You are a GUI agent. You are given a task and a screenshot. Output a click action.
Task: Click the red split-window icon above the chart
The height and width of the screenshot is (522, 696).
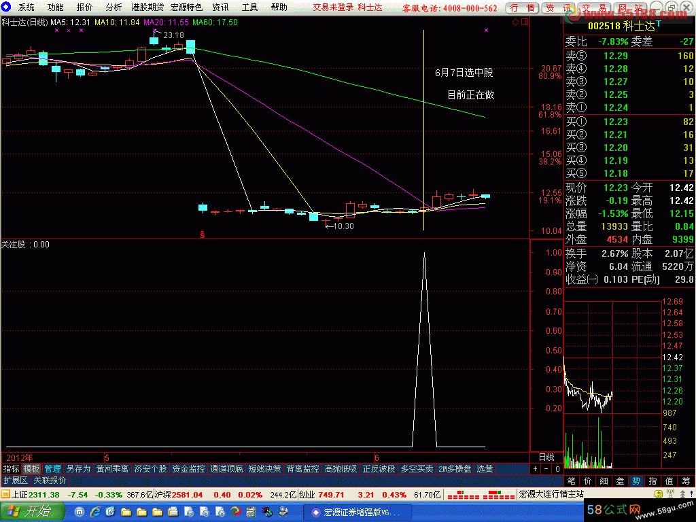click(x=524, y=22)
